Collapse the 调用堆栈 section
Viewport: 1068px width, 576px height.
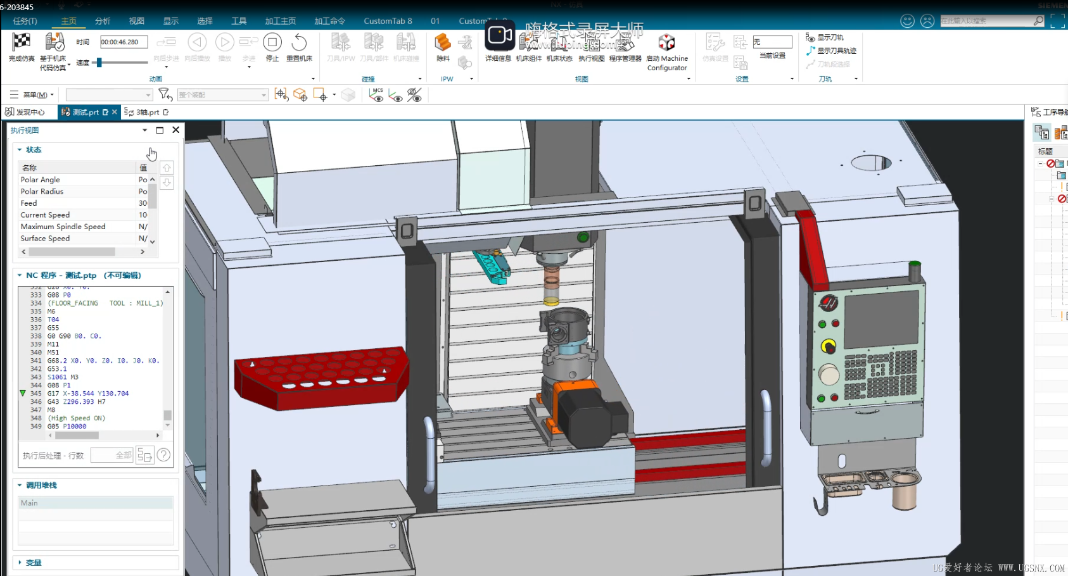point(20,485)
